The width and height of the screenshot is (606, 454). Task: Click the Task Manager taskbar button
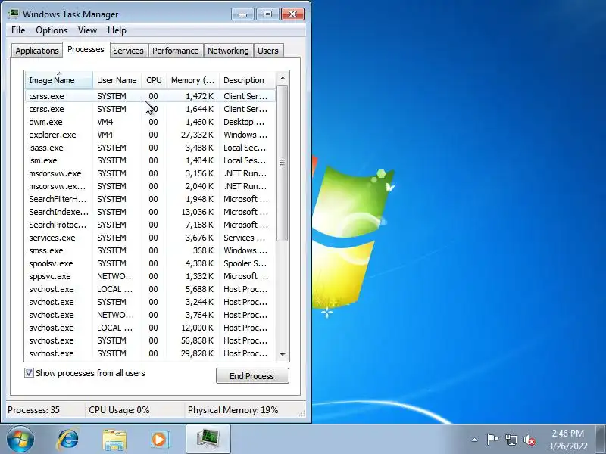coord(208,440)
